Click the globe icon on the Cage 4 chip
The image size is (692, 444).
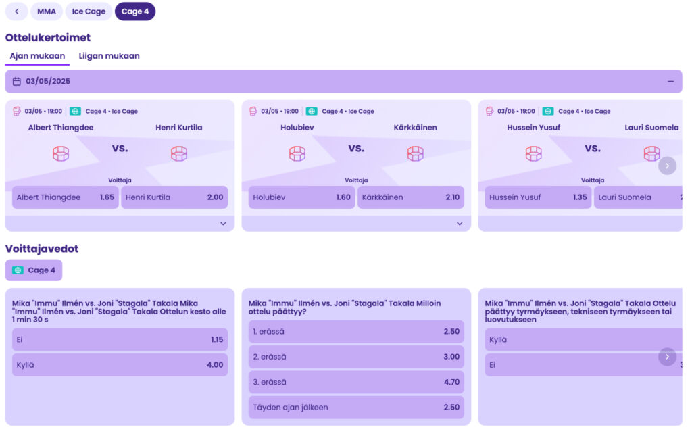pyautogui.click(x=18, y=270)
